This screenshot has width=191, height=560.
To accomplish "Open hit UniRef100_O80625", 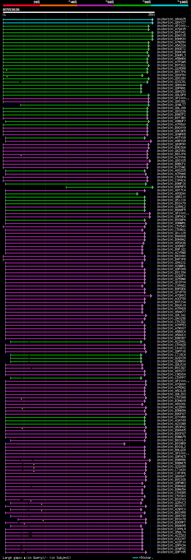I will coord(171,19).
